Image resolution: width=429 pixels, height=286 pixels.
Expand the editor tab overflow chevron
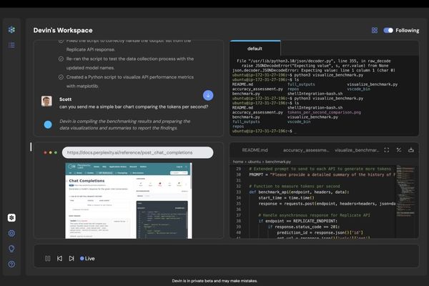[410, 150]
